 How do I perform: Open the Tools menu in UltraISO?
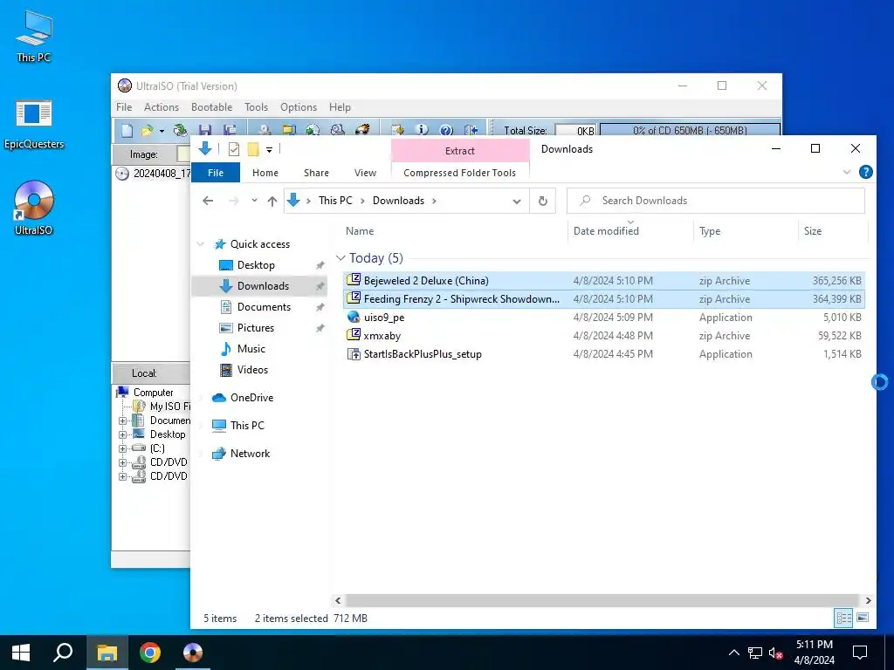click(256, 107)
